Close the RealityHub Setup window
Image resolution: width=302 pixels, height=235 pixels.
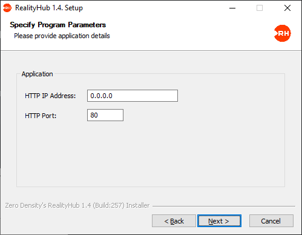pyautogui.click(x=287, y=8)
